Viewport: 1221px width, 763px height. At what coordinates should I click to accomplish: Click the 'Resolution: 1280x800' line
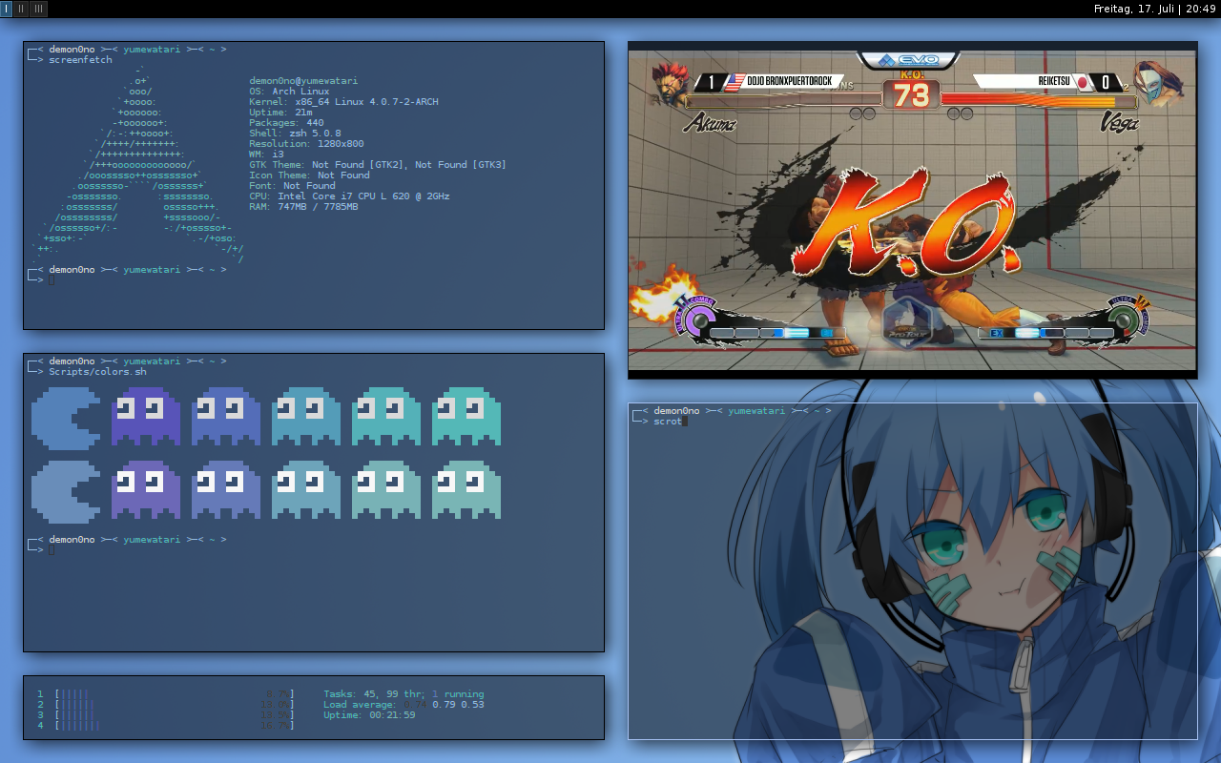point(306,144)
